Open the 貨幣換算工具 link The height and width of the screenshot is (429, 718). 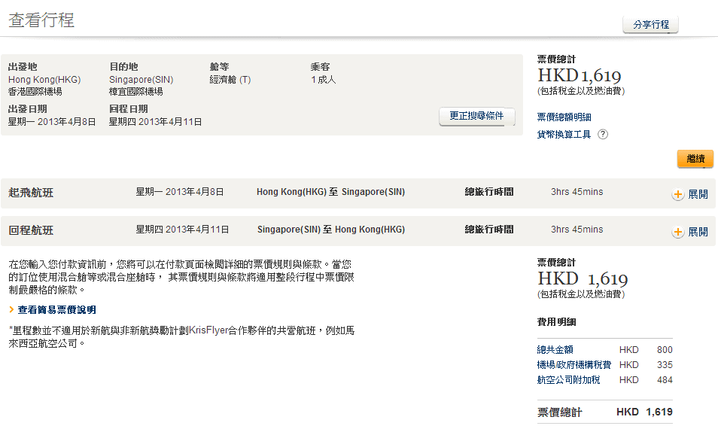pyautogui.click(x=564, y=135)
